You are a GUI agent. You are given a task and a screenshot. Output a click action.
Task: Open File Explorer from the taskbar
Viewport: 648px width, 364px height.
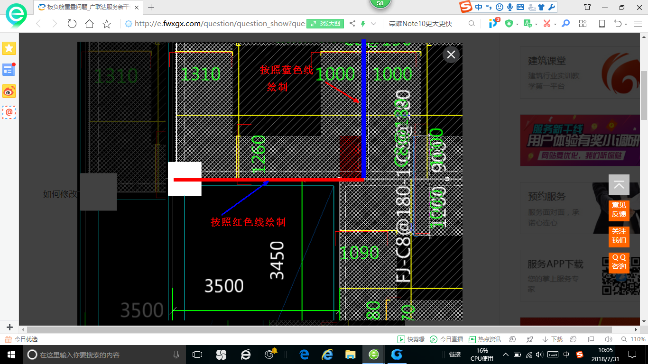tap(350, 355)
